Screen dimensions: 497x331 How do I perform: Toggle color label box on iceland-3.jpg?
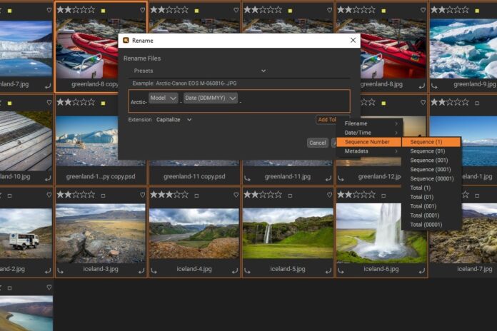[103, 195]
